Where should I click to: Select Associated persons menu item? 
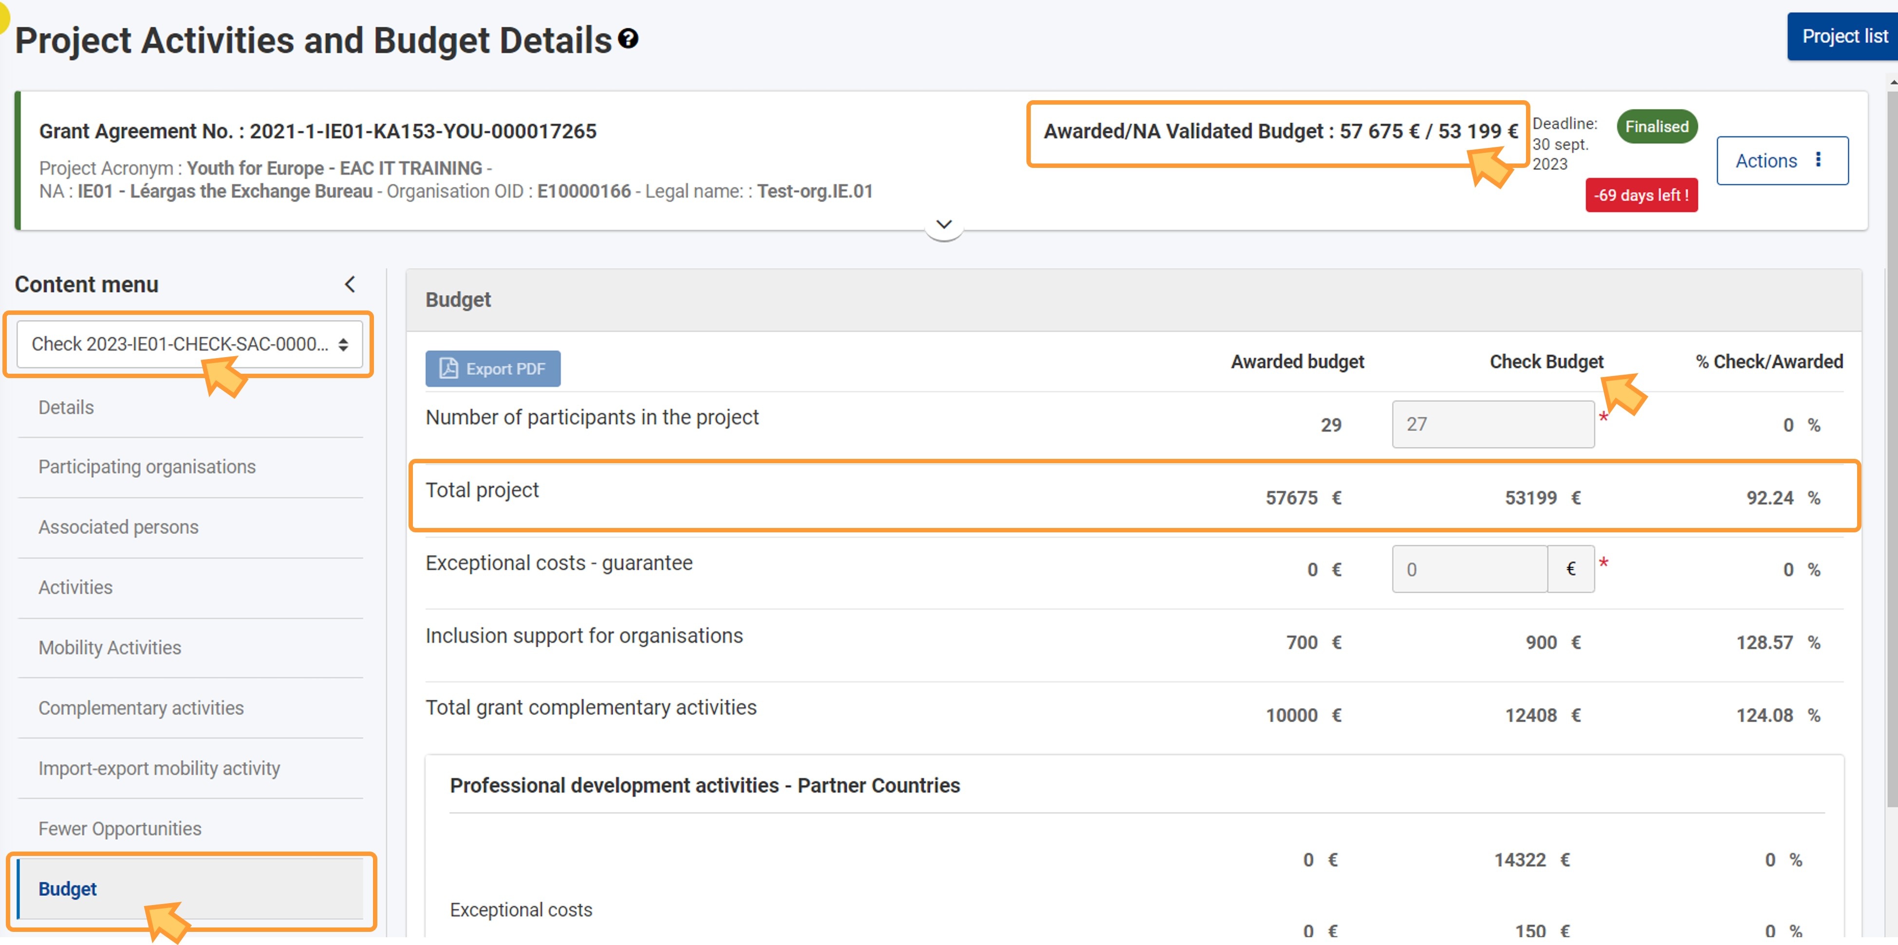point(118,527)
